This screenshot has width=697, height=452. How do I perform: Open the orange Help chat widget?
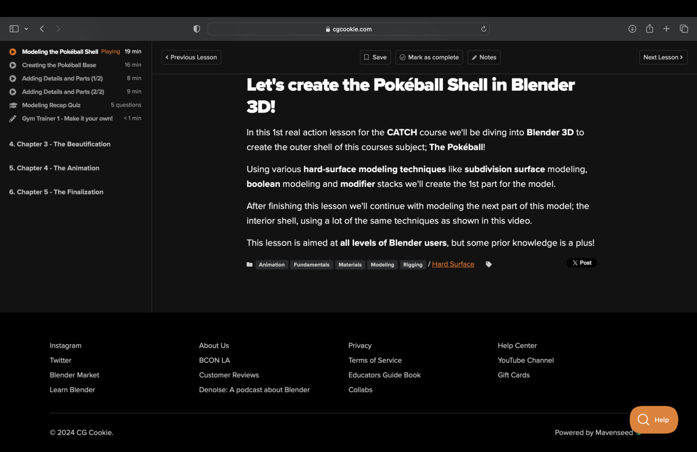[654, 419]
